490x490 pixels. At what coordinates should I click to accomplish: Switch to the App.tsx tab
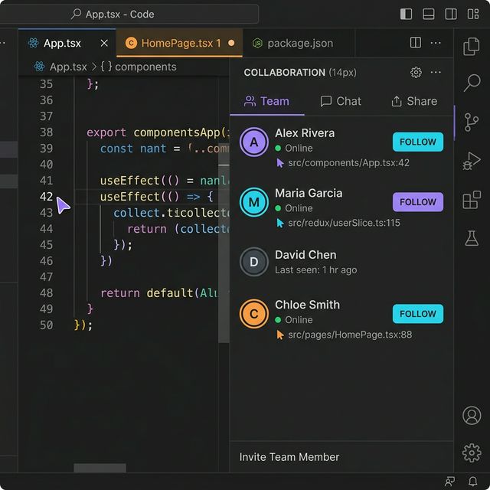click(x=67, y=43)
